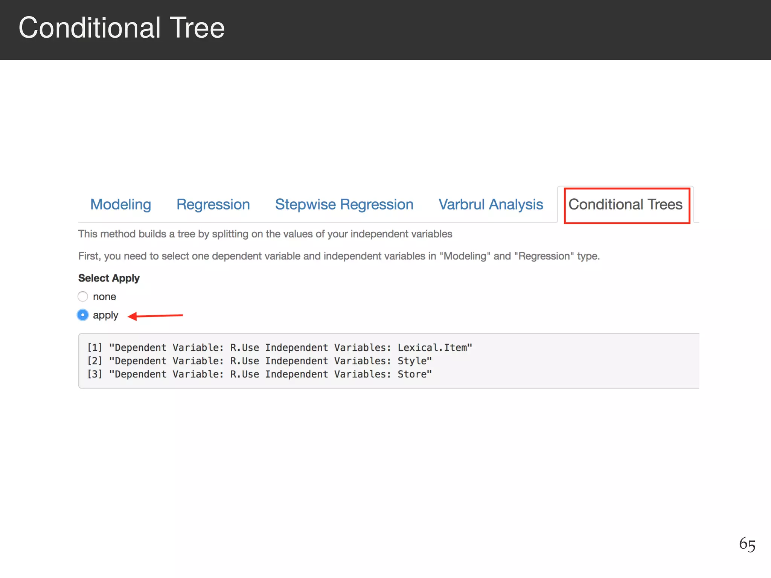Click the slide number 65
The width and height of the screenshot is (771, 578).
(747, 545)
